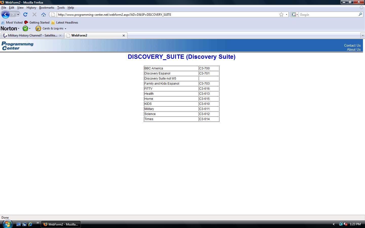Click the WebForm2 Mozilla taskbar button
This screenshot has width=365, height=228.
(61, 224)
